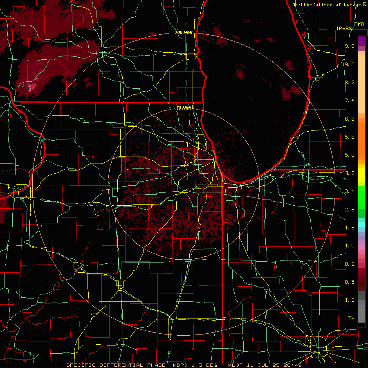
Task: Click the 20:49 timestamp
Action: coord(293,365)
